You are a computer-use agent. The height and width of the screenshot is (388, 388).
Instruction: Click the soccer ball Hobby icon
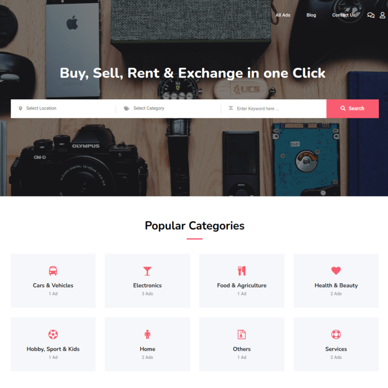pos(53,334)
